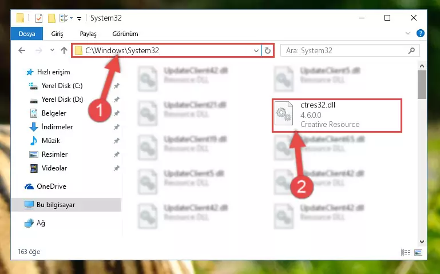Select the ctres32.dll file

pos(337,115)
